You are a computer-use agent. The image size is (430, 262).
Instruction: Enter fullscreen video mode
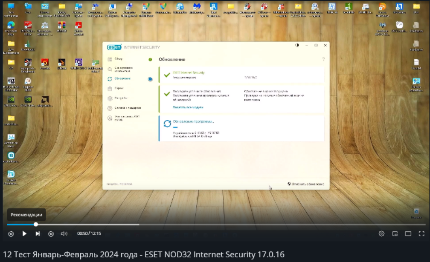tap(421, 233)
